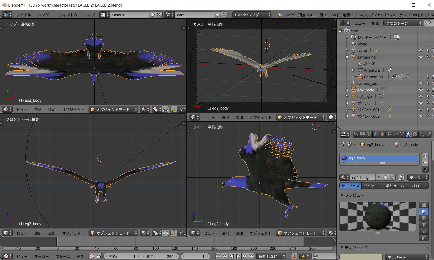434x260 pixels.
Task: Open the Particles properties tab
Action: (422, 134)
